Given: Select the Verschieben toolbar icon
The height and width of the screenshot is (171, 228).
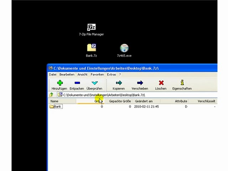Looking at the screenshot, I should point(140,83).
